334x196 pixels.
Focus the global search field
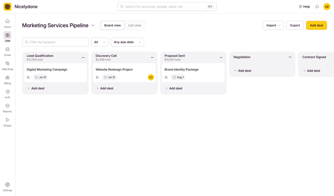click(167, 7)
